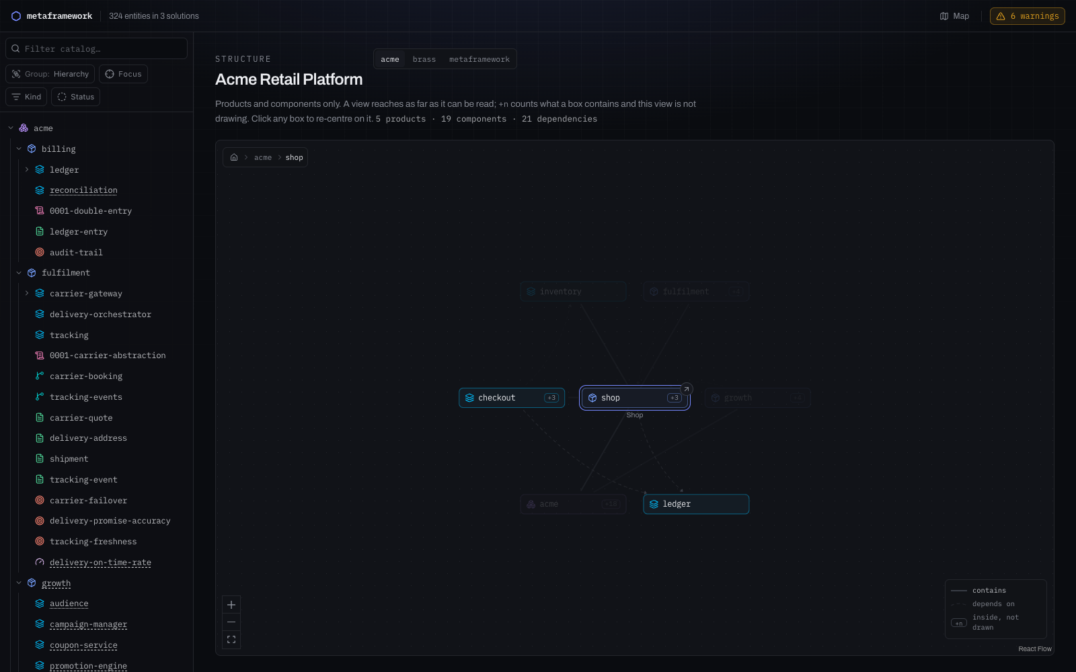This screenshot has height=672, width=1076.
Task: Open promotion-engine in the tree
Action: click(x=88, y=666)
